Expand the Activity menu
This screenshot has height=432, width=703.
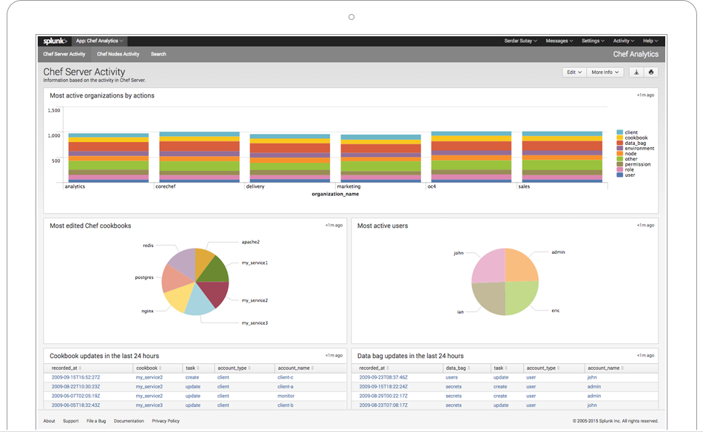pyautogui.click(x=624, y=41)
